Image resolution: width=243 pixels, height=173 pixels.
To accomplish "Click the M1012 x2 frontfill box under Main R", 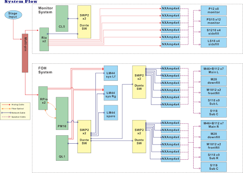I will pyautogui.click(x=214, y=146).
